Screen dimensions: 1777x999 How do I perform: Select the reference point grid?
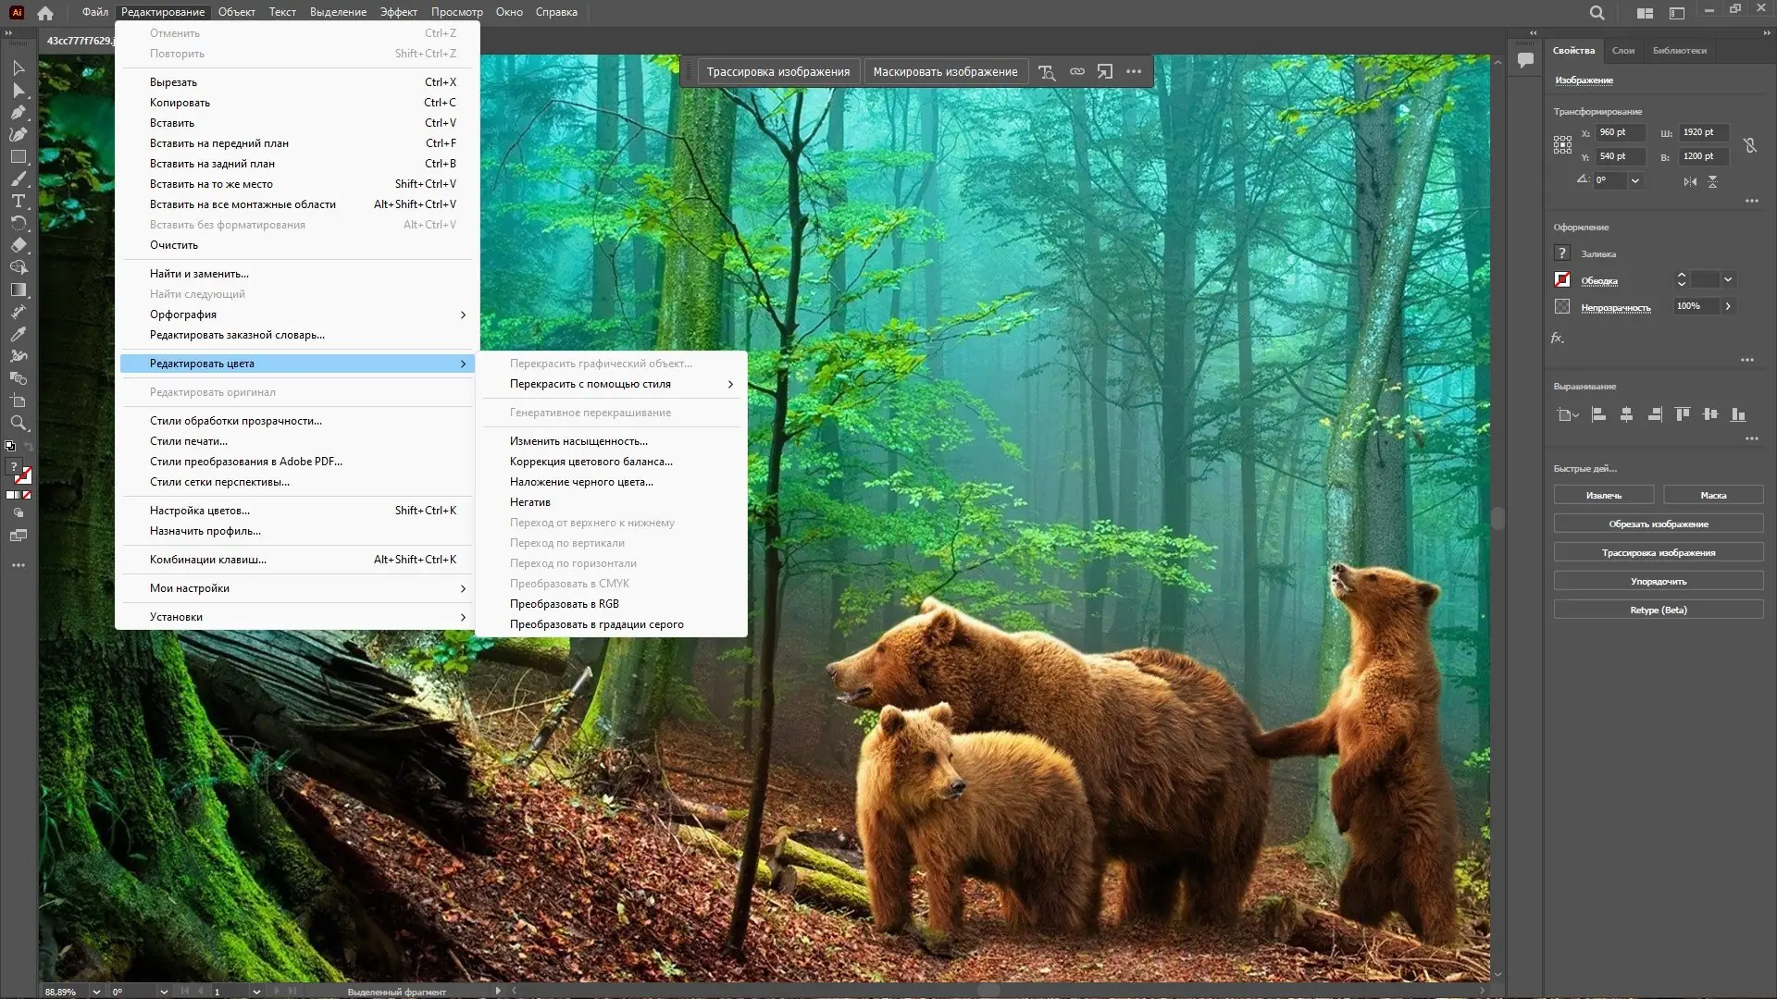pos(1562,144)
